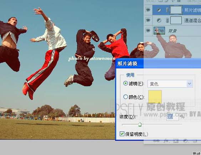
Task: Toggle visibility of the 背景 layer
Action: coord(148,31)
